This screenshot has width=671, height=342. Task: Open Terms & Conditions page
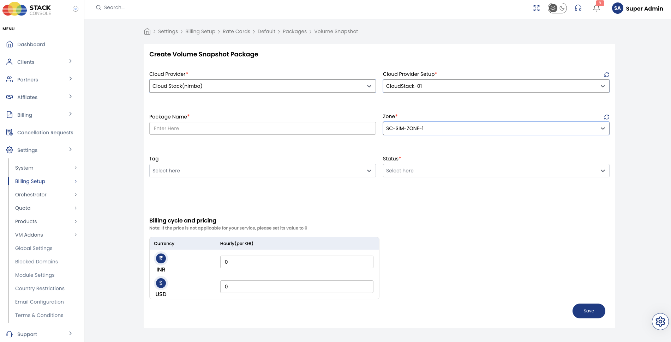(39, 315)
